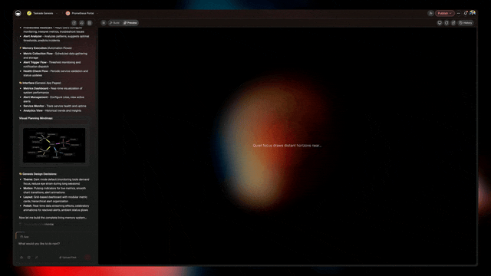The height and width of the screenshot is (276, 491).
Task: Open the more options ellipsis menu
Action: coord(459,13)
